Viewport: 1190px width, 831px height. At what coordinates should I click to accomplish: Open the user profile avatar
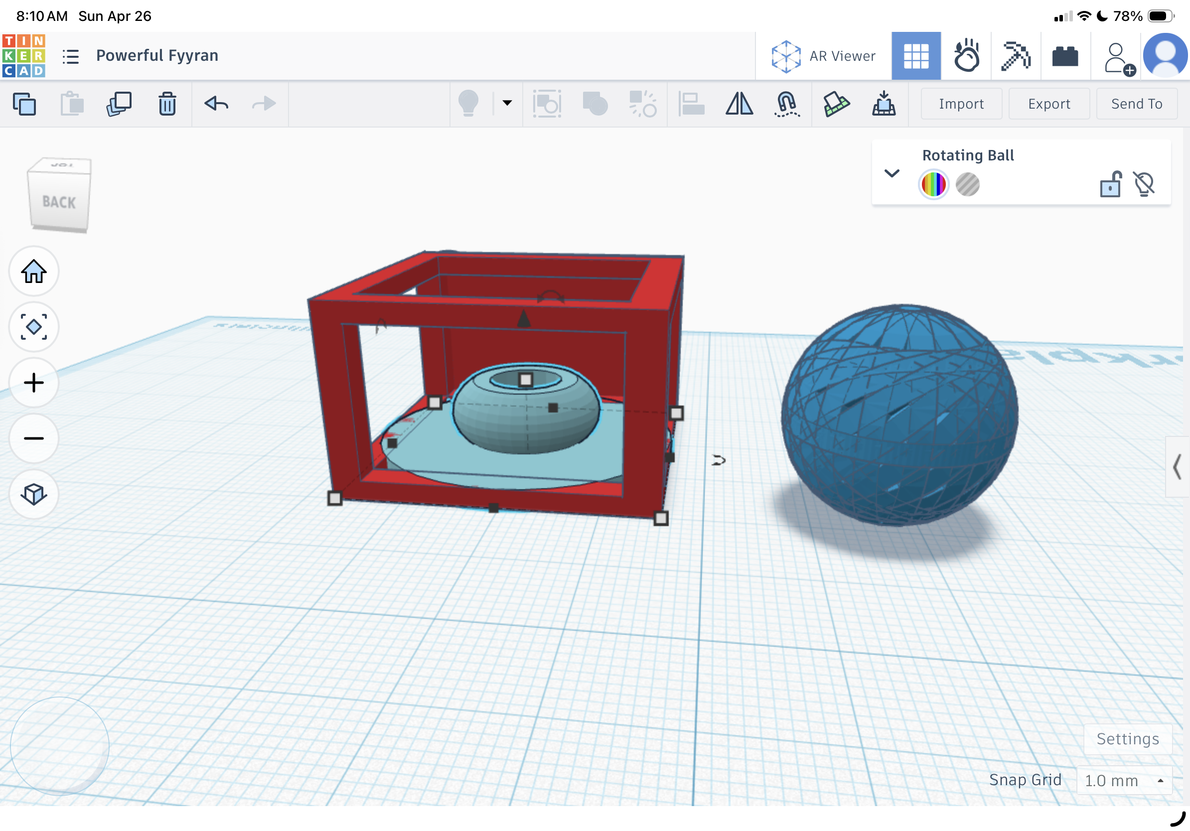click(x=1165, y=55)
